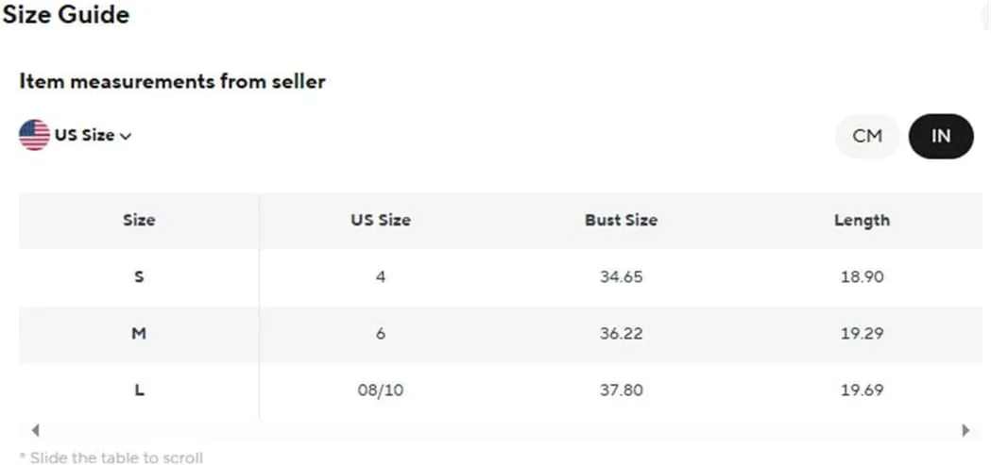Select the S size row label
The image size is (991, 465).
139,277
